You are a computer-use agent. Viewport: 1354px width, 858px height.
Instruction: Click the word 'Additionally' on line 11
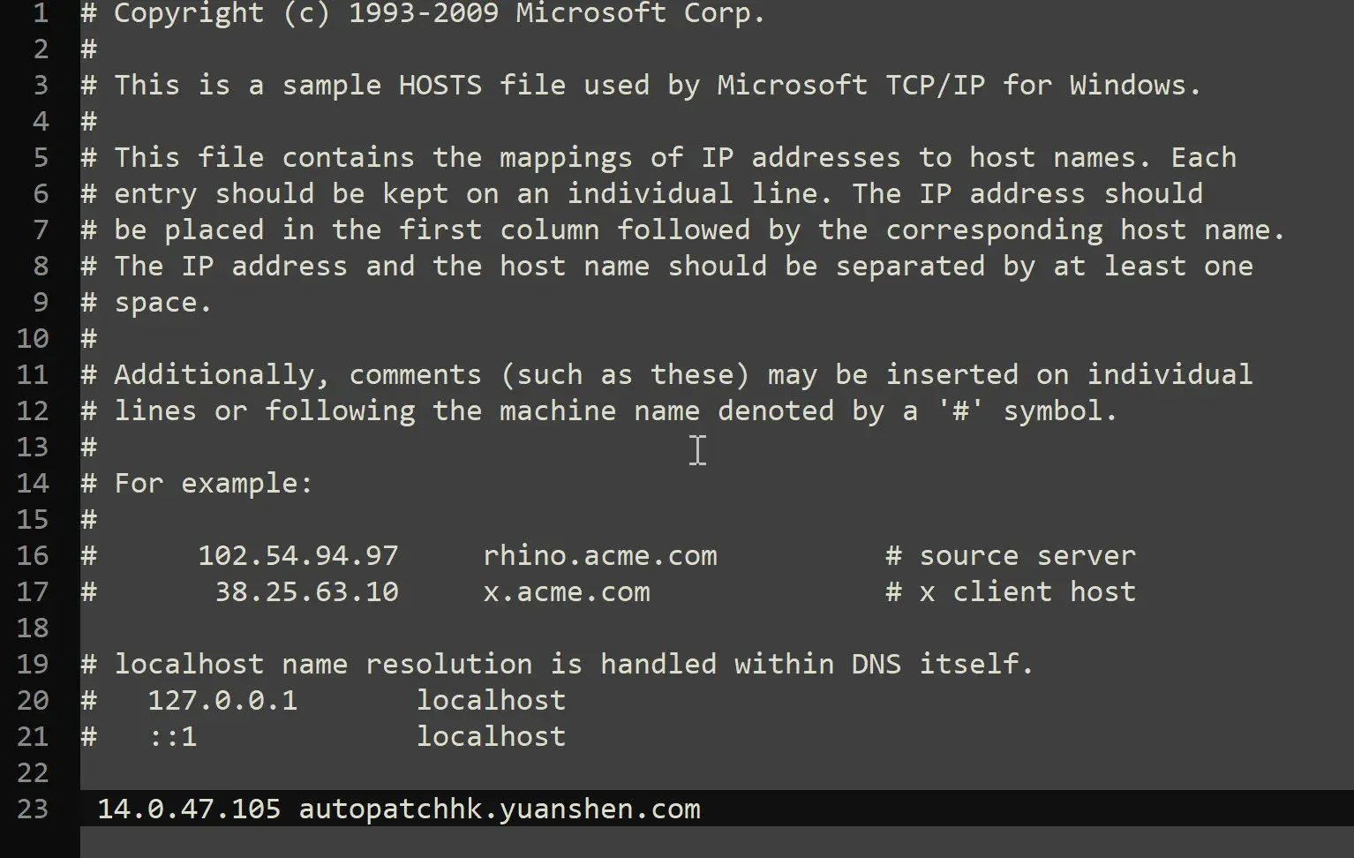[x=214, y=375]
